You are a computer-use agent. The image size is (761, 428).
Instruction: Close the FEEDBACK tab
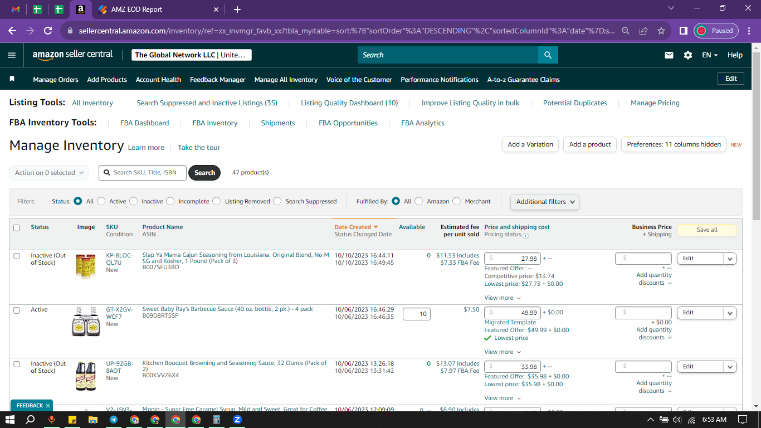pos(48,406)
